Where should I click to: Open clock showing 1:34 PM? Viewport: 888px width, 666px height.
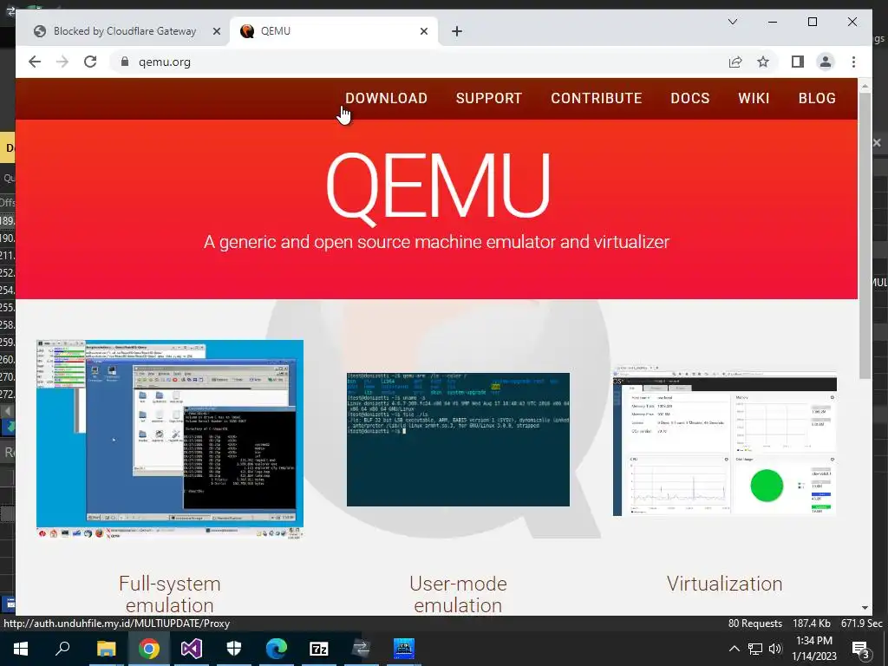tap(813, 649)
